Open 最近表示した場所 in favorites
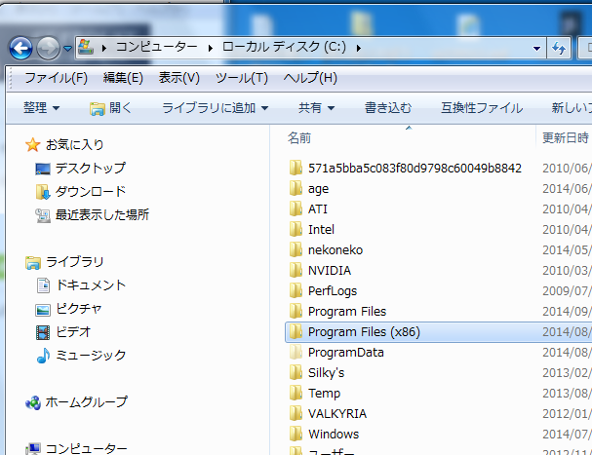This screenshot has width=592, height=455. (102, 214)
